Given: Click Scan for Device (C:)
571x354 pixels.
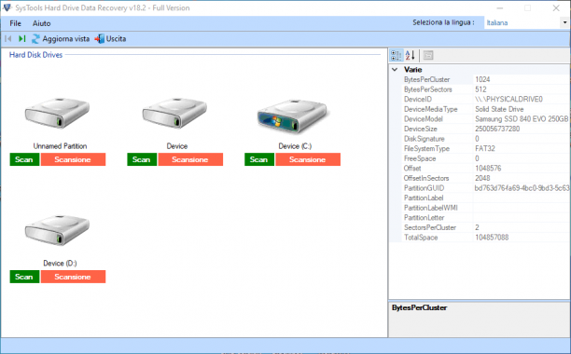Looking at the screenshot, I should (259, 159).
